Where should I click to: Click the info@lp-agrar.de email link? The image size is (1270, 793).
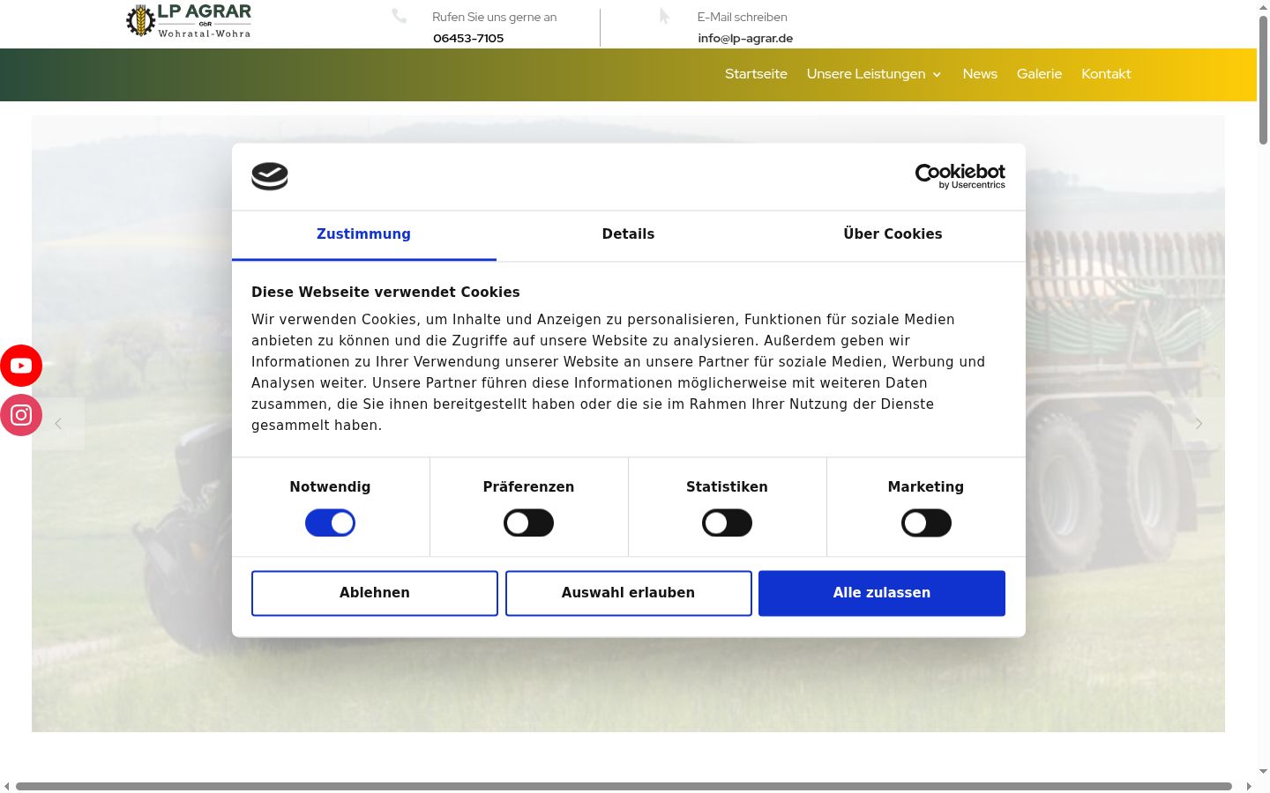pyautogui.click(x=745, y=38)
